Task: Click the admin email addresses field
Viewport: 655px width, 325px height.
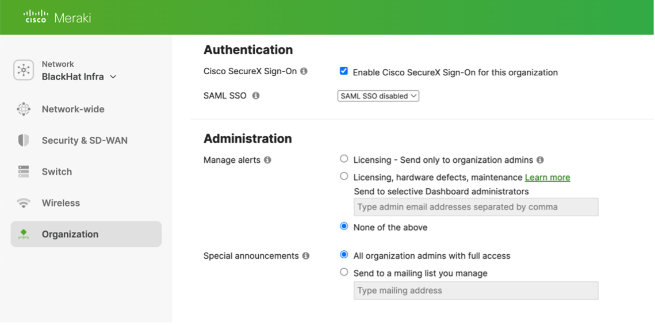Action: pyautogui.click(x=476, y=207)
